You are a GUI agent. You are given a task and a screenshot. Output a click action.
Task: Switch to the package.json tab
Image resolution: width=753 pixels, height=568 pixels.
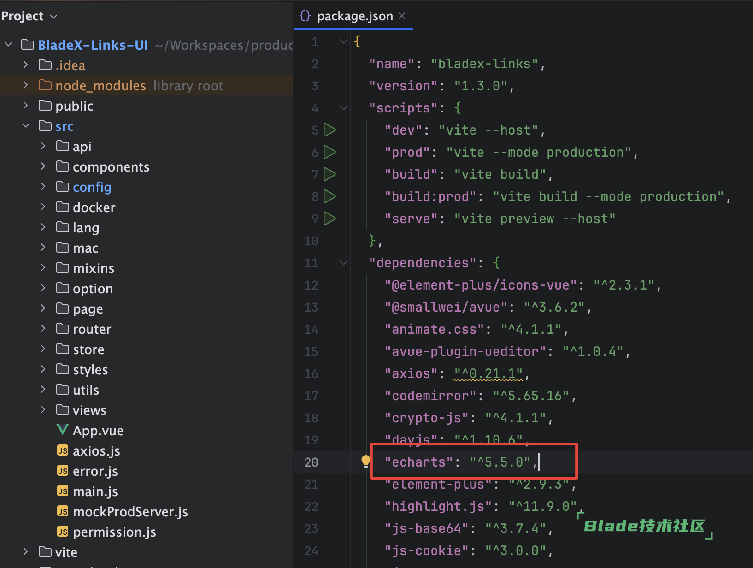[x=354, y=16]
